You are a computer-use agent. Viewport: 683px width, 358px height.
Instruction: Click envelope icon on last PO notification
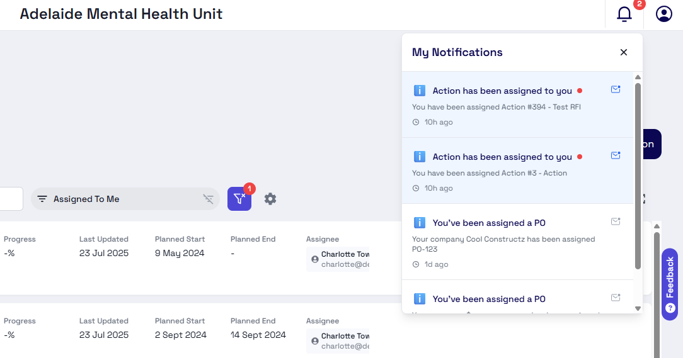click(x=616, y=298)
